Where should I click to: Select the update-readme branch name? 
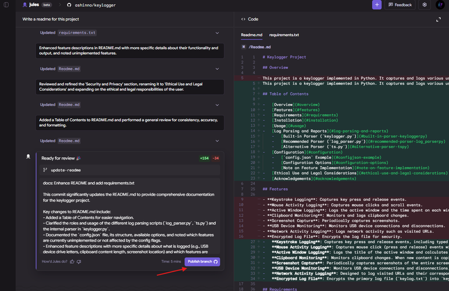tap(66, 170)
